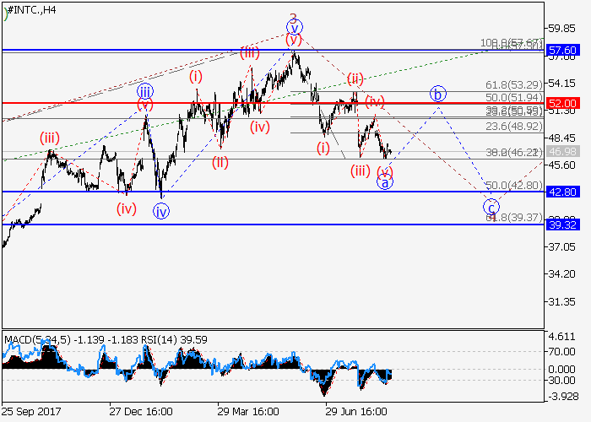Image resolution: width=591 pixels, height=422 pixels.
Task: Click the blue circled wave b label
Action: pyautogui.click(x=437, y=93)
